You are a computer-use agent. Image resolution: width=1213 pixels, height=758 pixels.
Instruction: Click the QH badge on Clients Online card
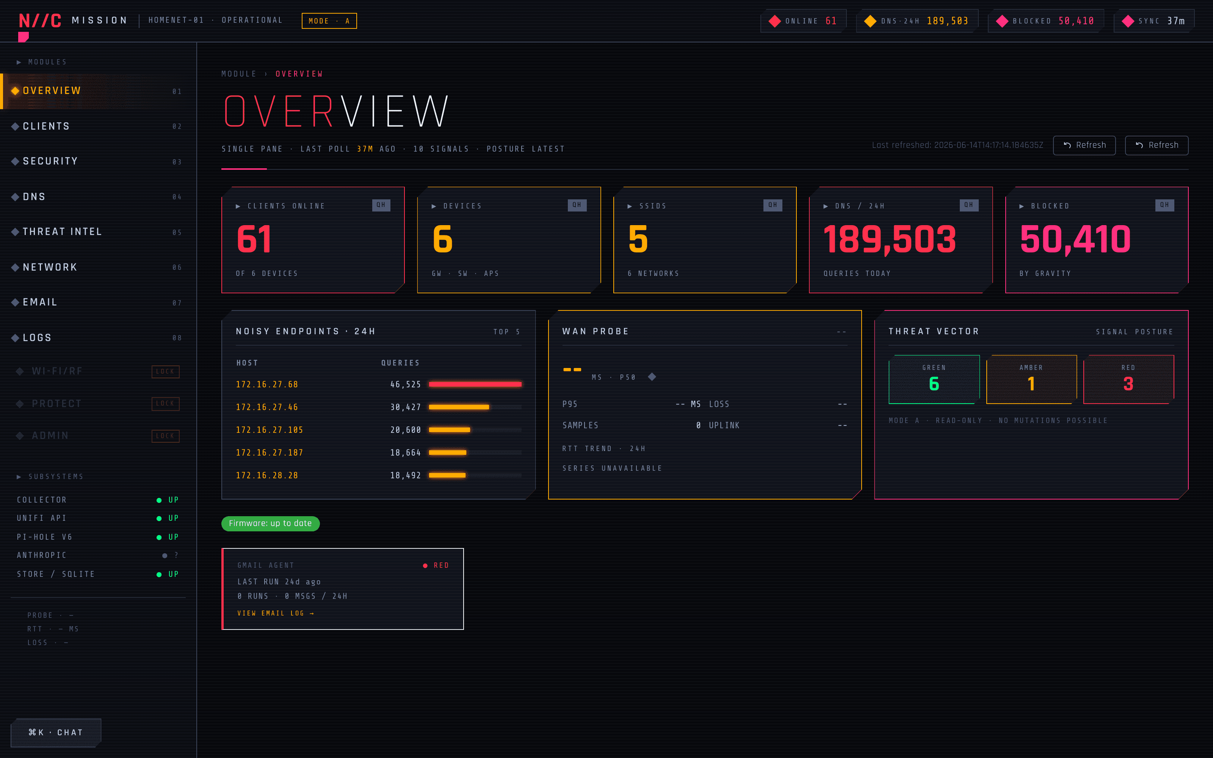point(381,205)
